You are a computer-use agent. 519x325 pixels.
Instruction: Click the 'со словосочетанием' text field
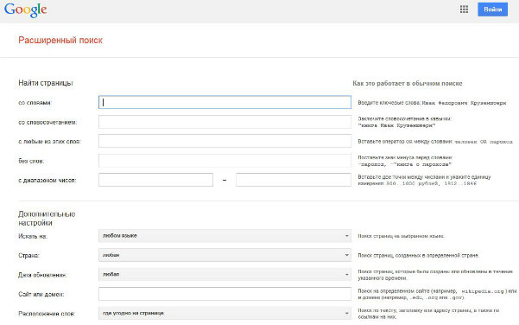pos(225,122)
